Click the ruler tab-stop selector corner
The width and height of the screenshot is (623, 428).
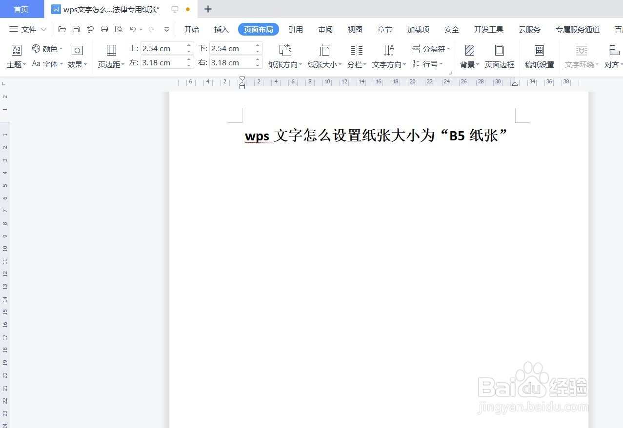(4, 84)
